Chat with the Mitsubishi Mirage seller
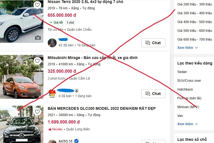This screenshot has height=143, width=214. 153,94
